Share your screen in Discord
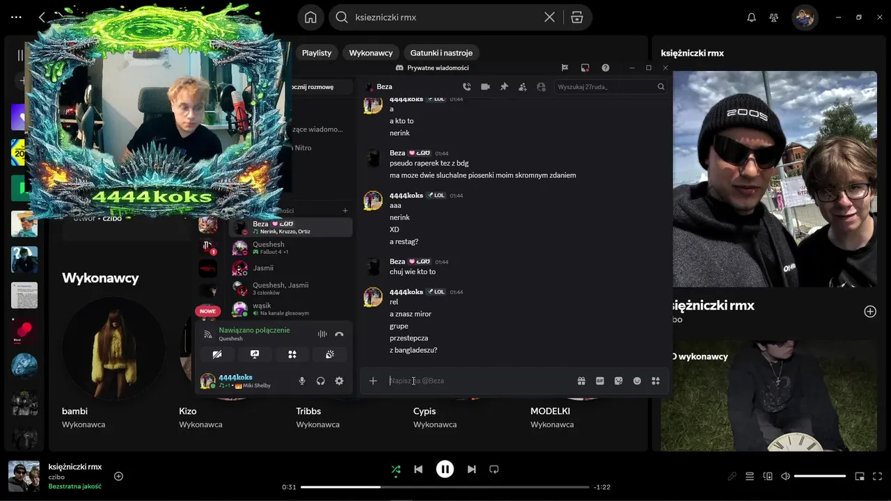This screenshot has width=891, height=501. click(255, 354)
